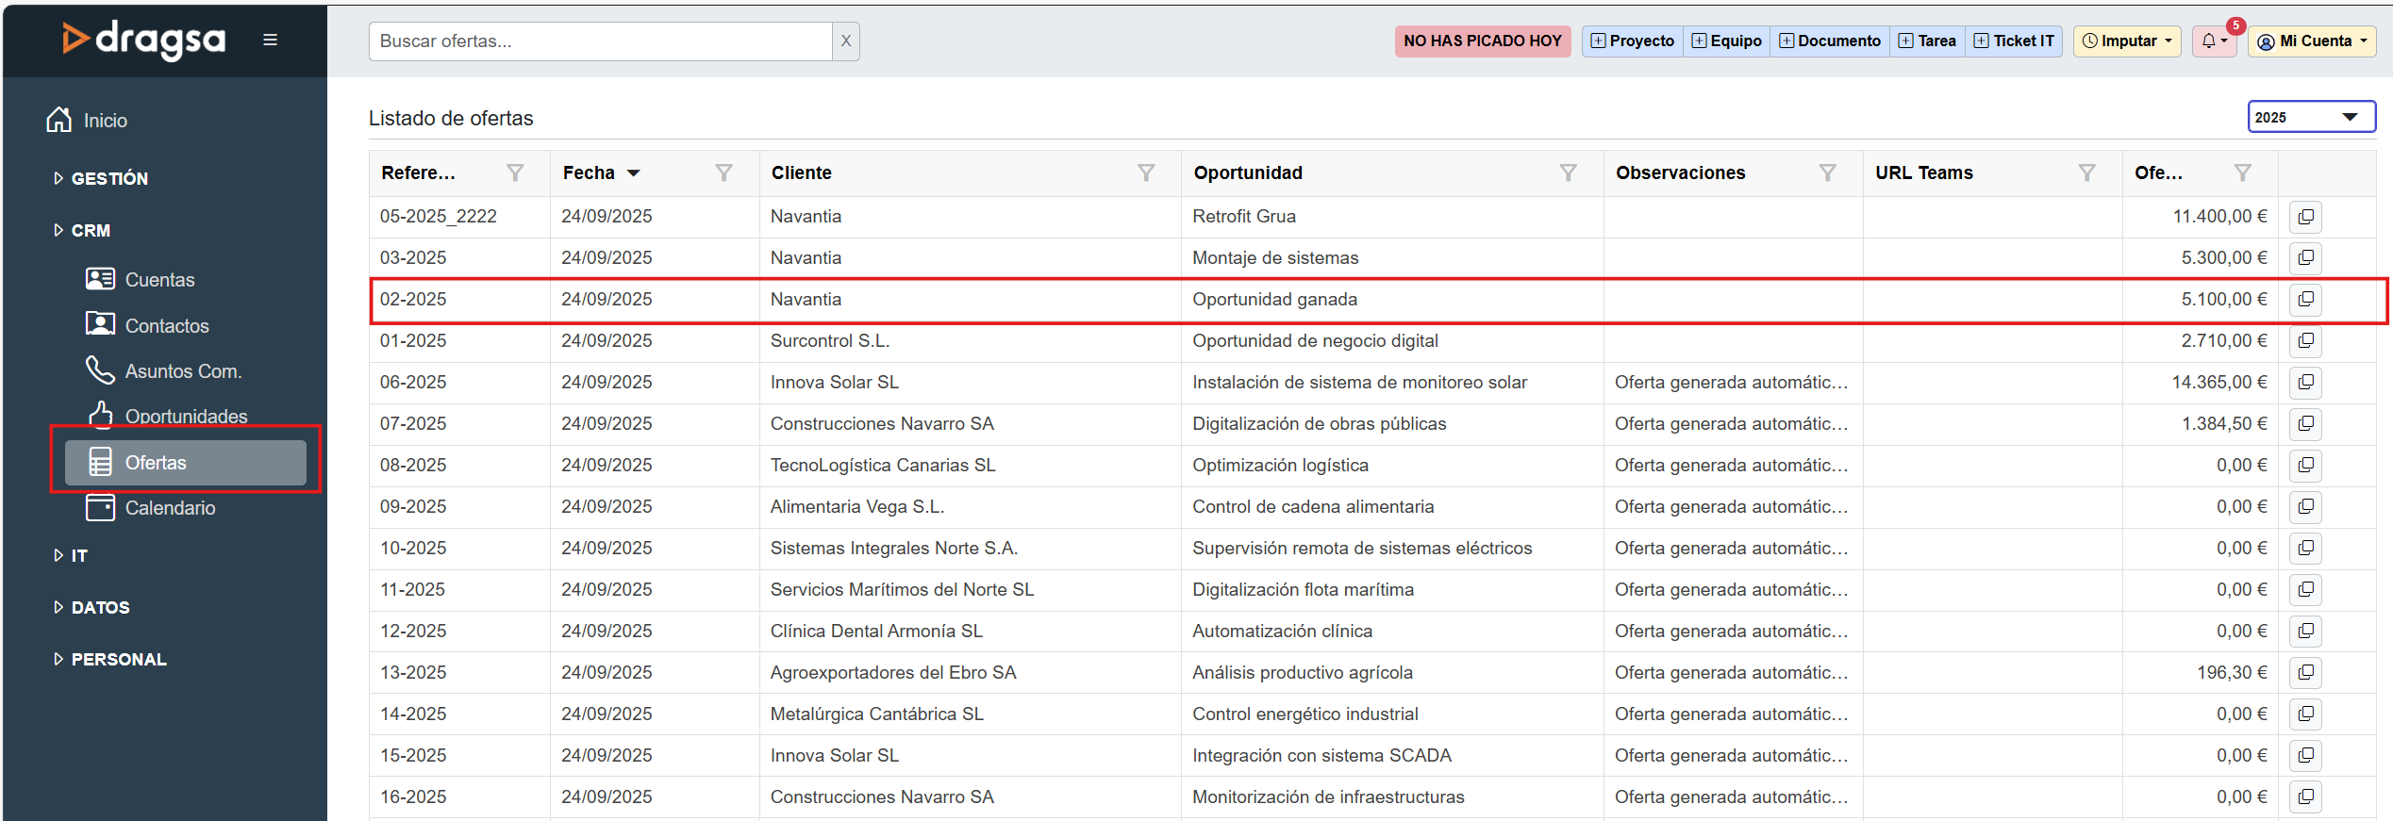Clear the search box with the X button

pyautogui.click(x=845, y=41)
